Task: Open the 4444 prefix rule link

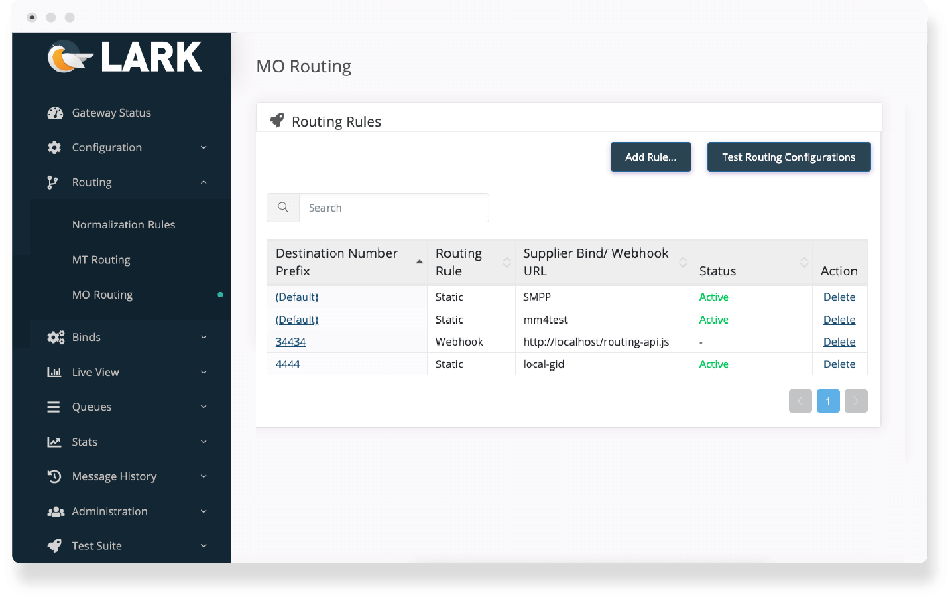Action: click(288, 364)
